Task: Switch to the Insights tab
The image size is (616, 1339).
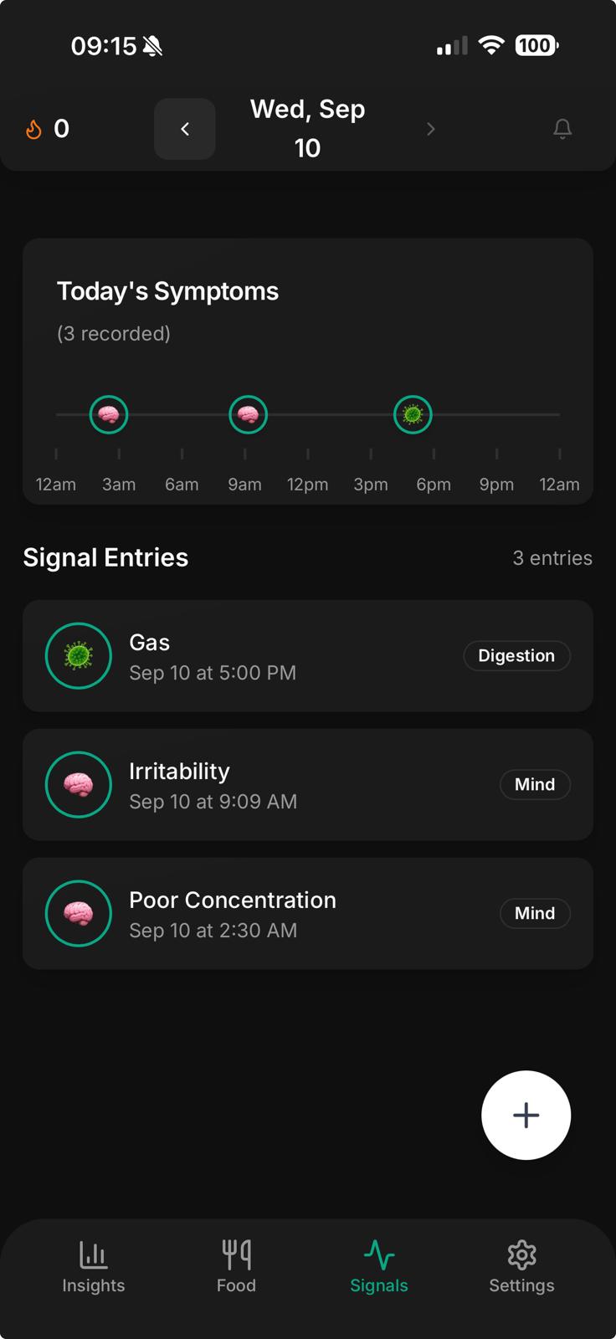Action: (94, 1267)
